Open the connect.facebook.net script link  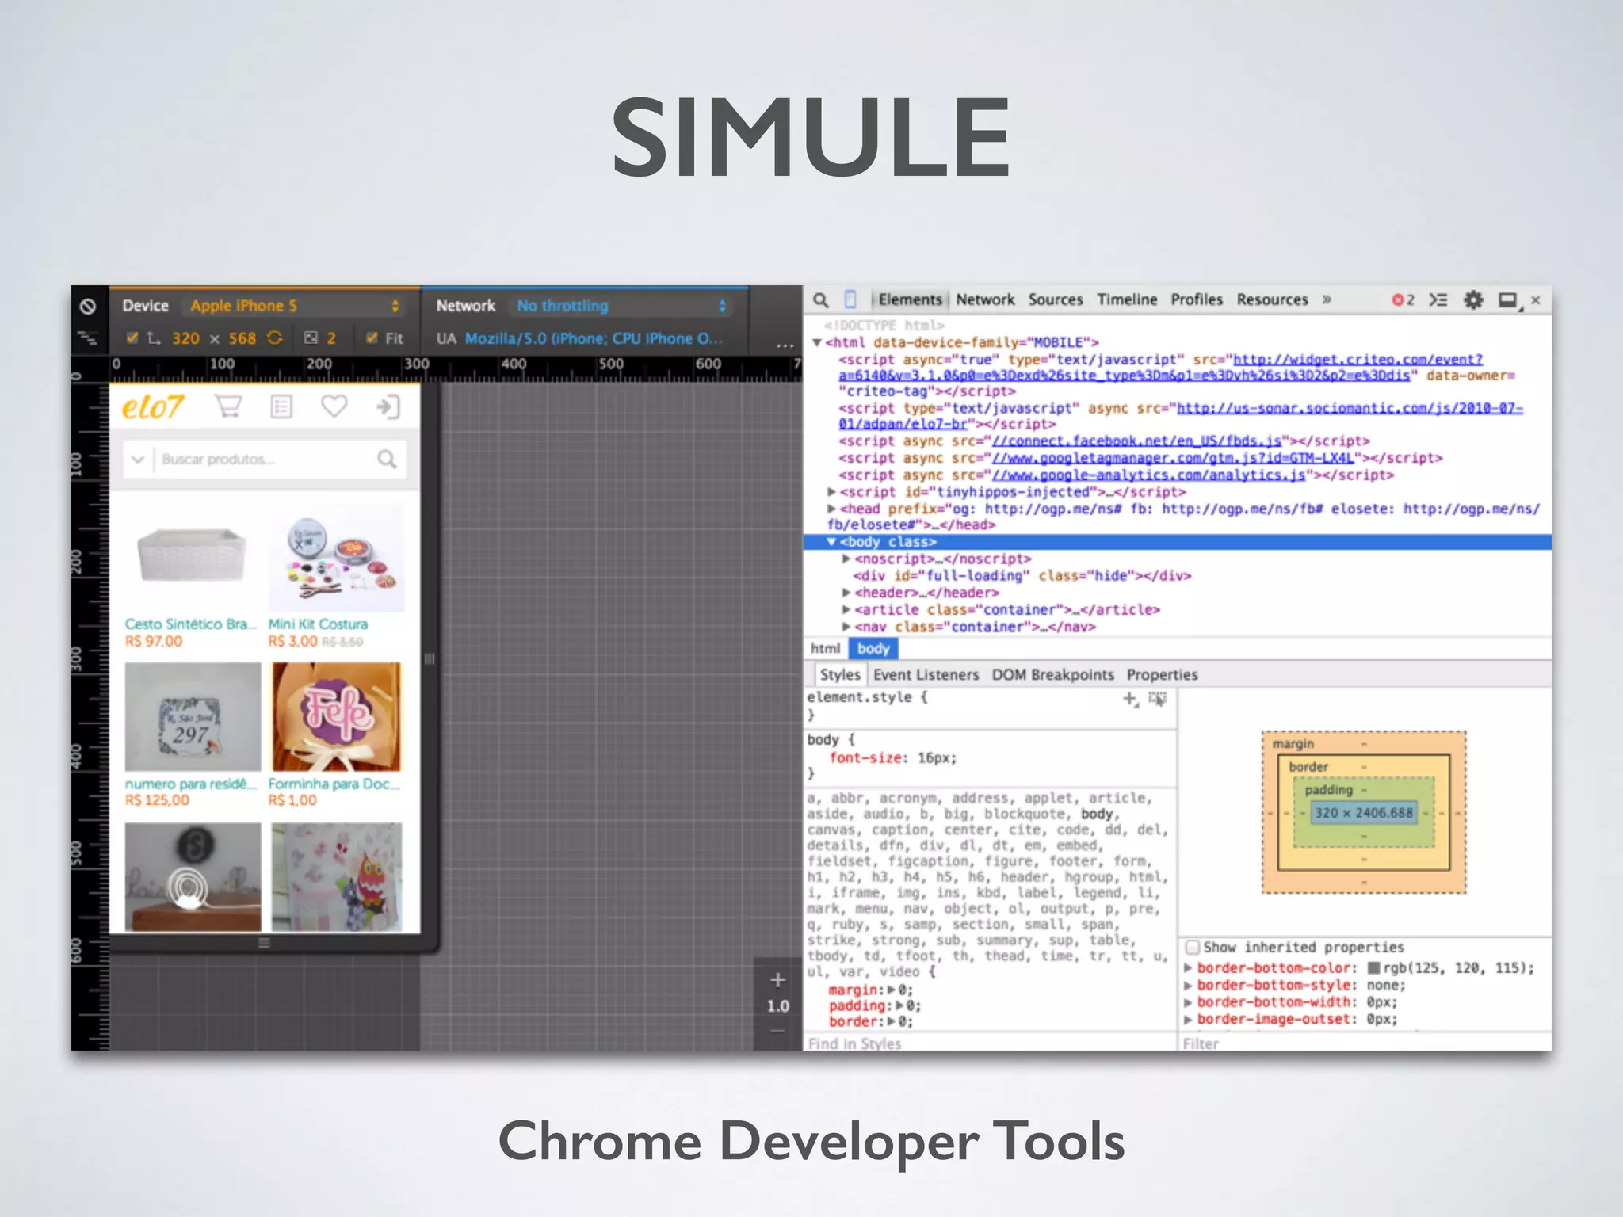pyautogui.click(x=1137, y=441)
